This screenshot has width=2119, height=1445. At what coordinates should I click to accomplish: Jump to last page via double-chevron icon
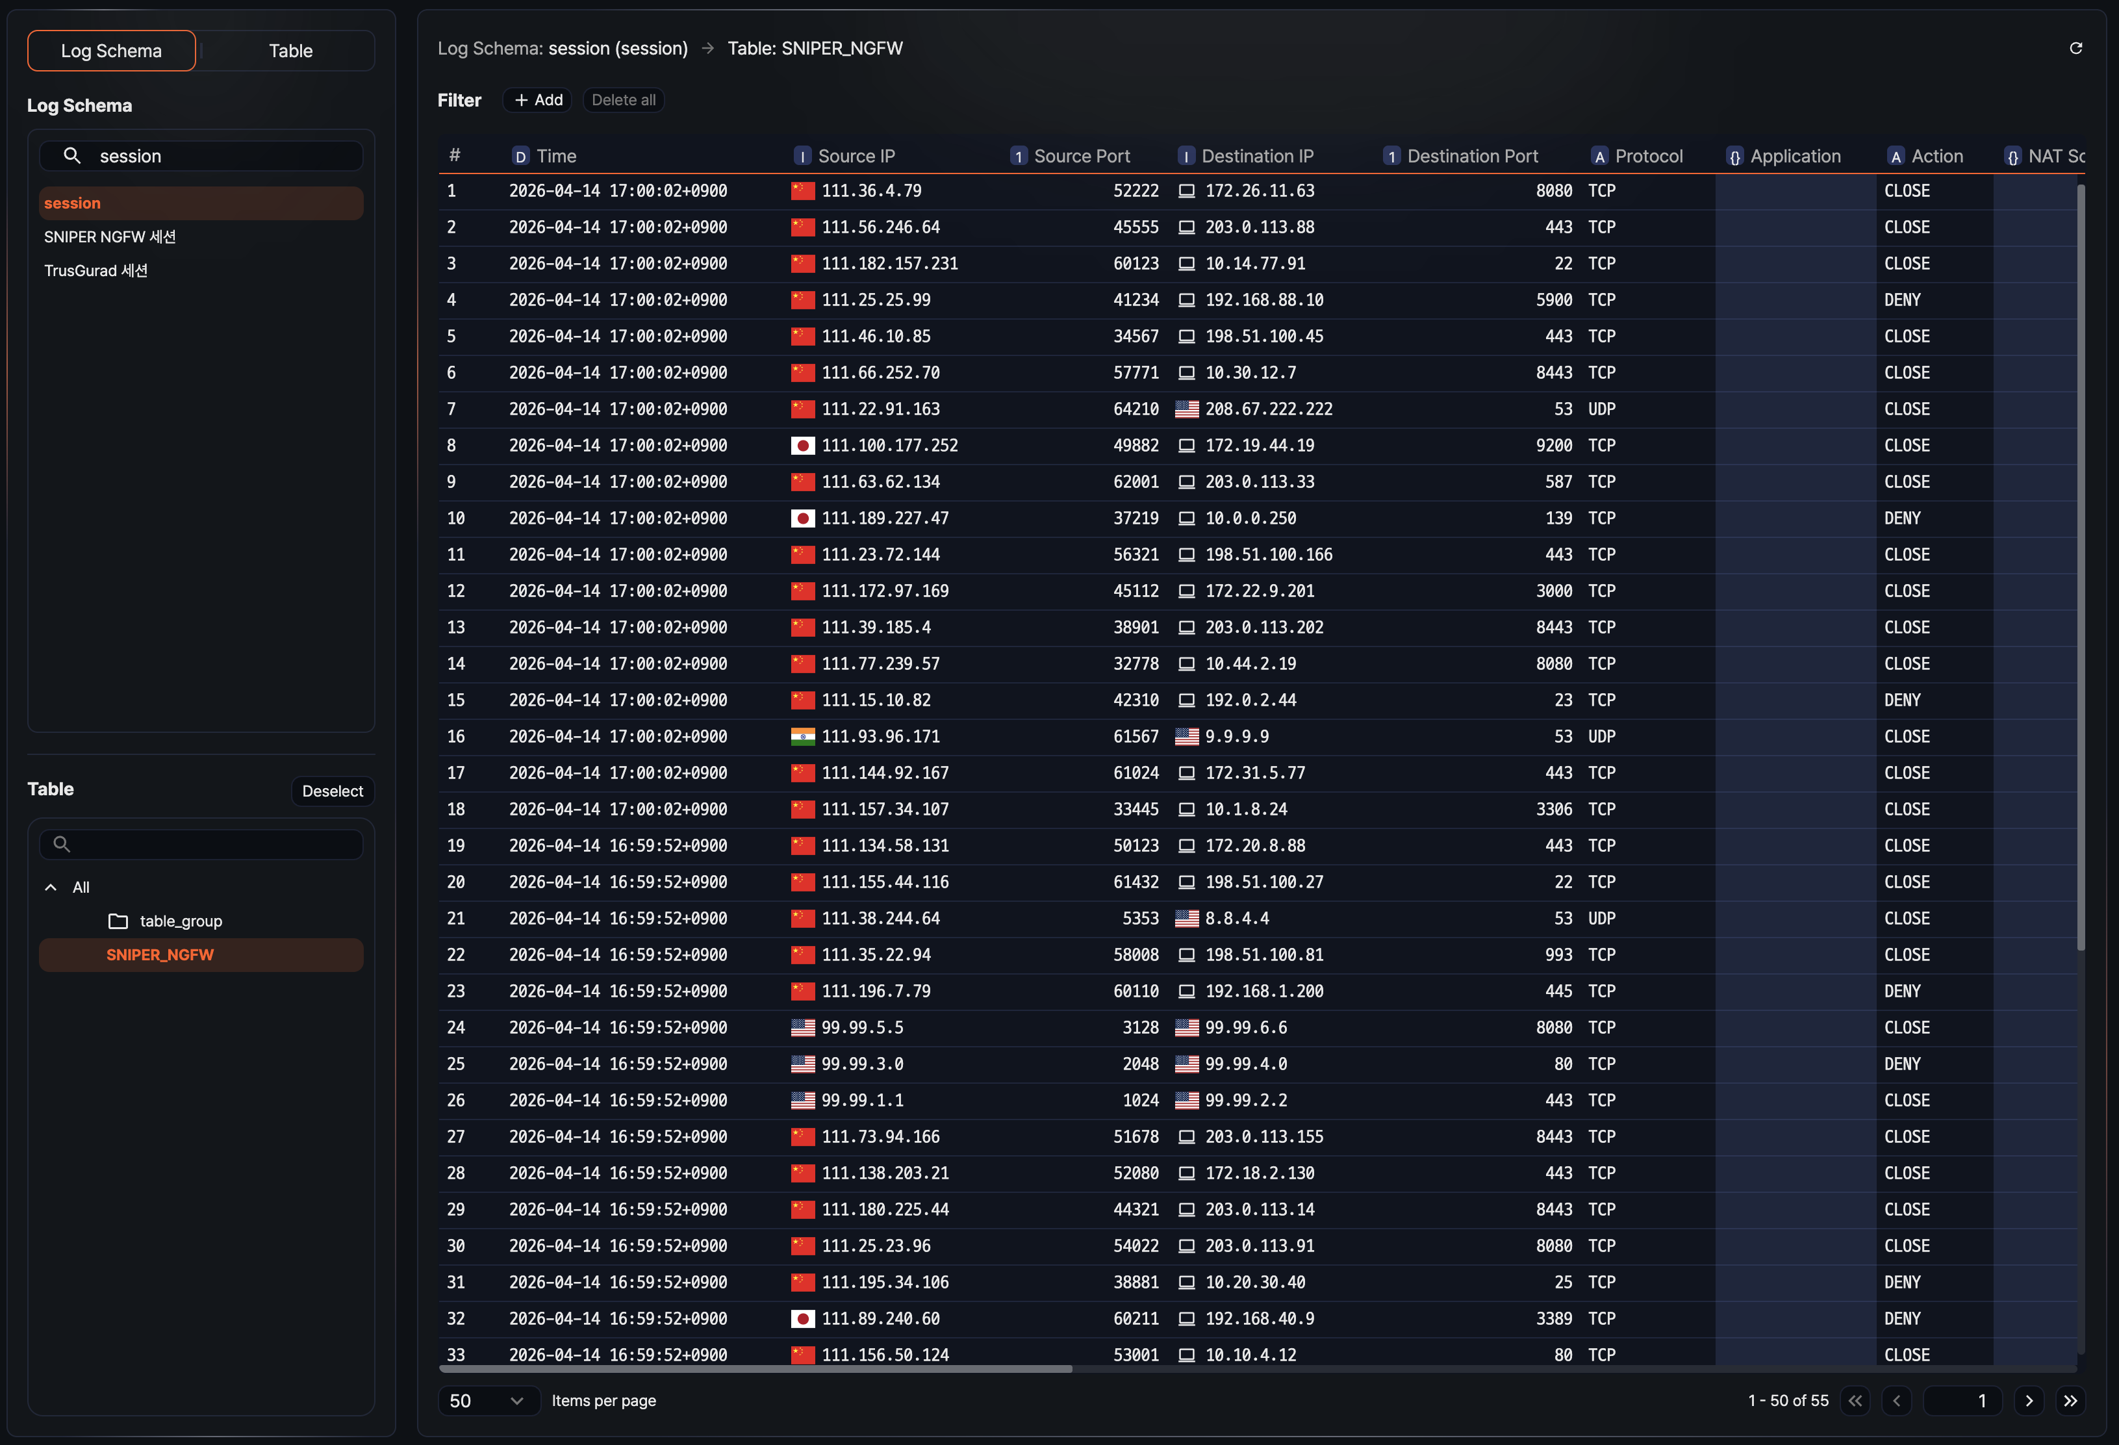[2071, 1400]
